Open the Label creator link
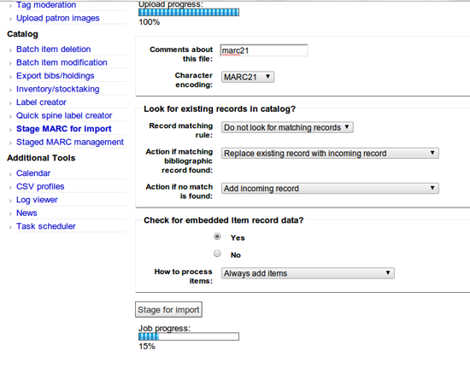The height and width of the screenshot is (374, 470). click(41, 102)
